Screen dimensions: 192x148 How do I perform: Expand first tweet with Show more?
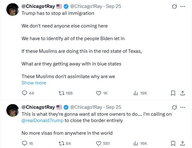point(34,83)
